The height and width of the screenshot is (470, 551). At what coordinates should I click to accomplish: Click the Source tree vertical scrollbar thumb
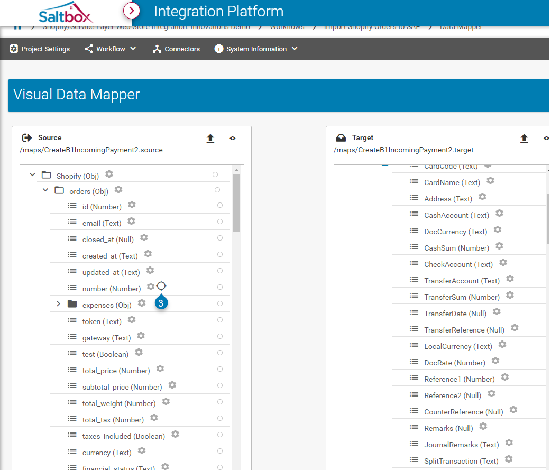click(x=236, y=202)
